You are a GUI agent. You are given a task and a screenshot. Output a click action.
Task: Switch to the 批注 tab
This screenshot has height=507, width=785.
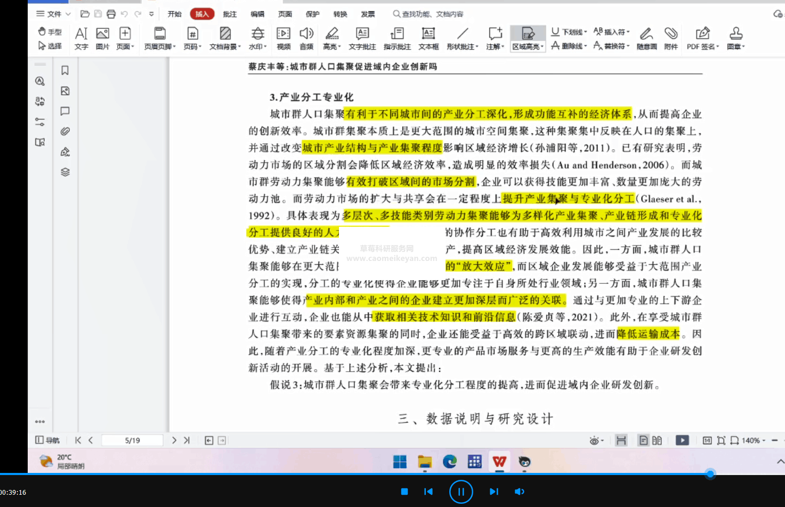[x=230, y=14]
